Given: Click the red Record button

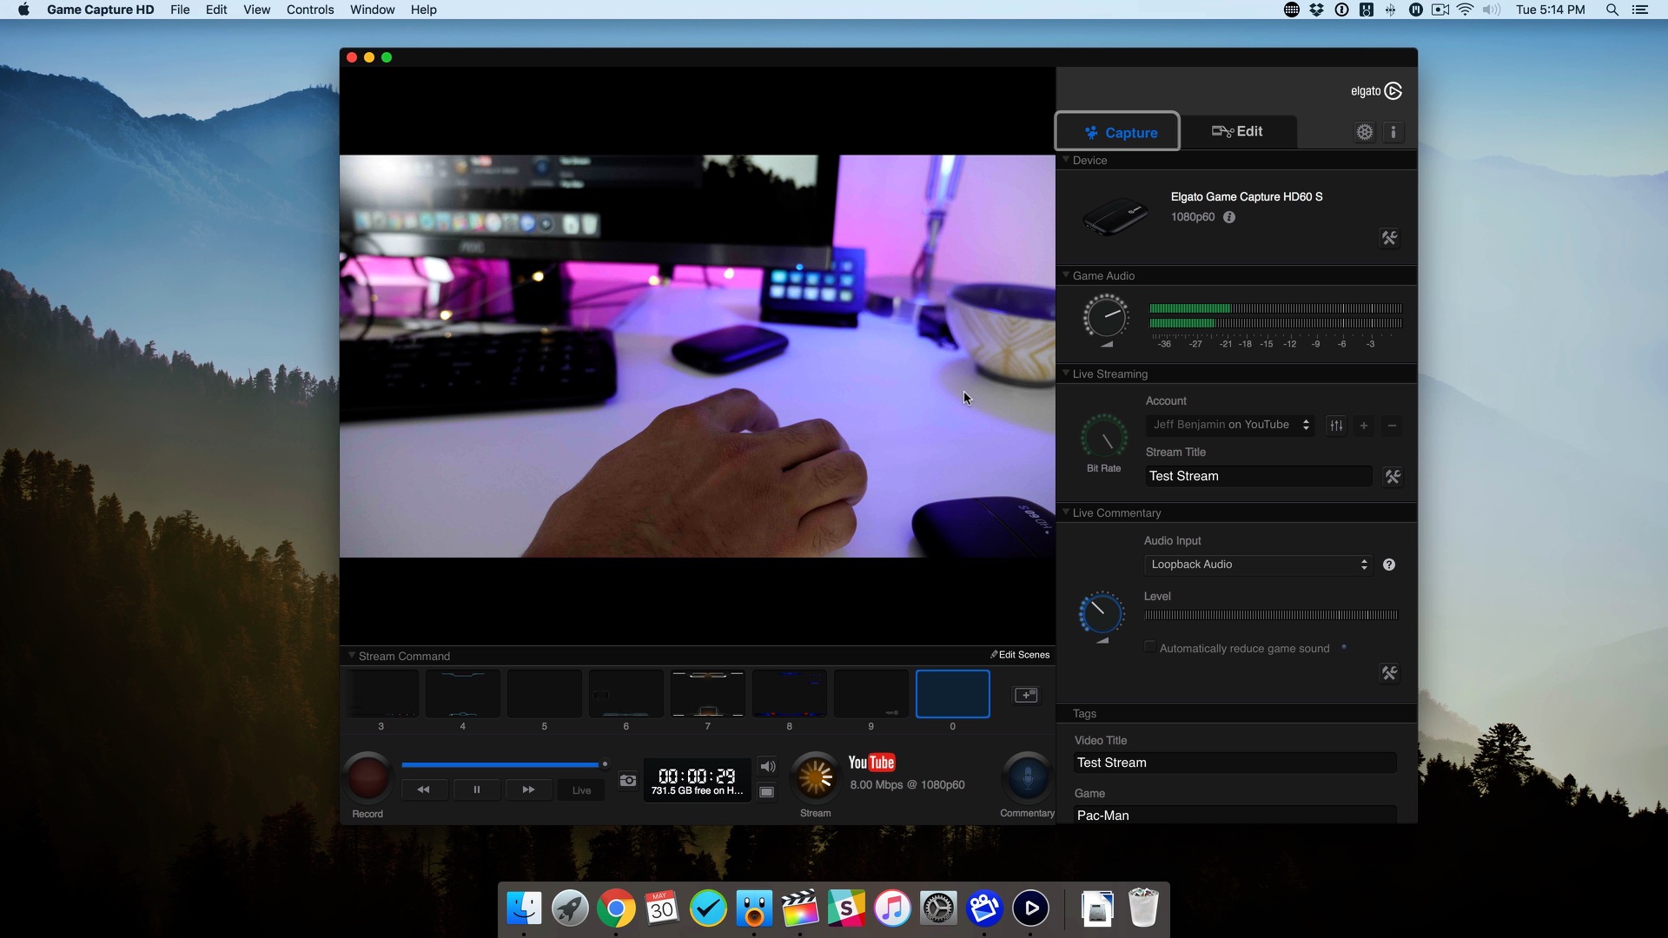Looking at the screenshot, I should 367,776.
